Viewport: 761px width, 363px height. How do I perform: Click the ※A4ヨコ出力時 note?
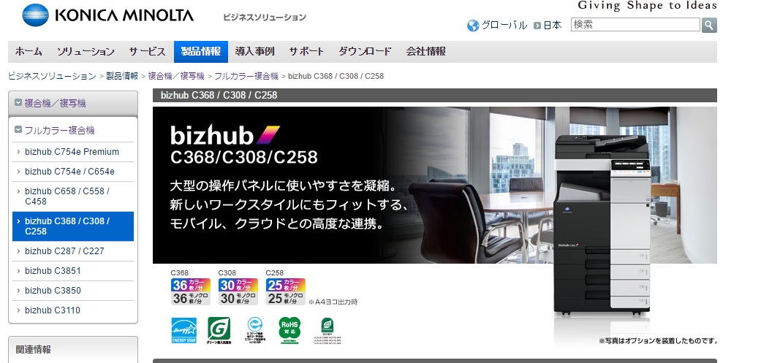tap(333, 302)
